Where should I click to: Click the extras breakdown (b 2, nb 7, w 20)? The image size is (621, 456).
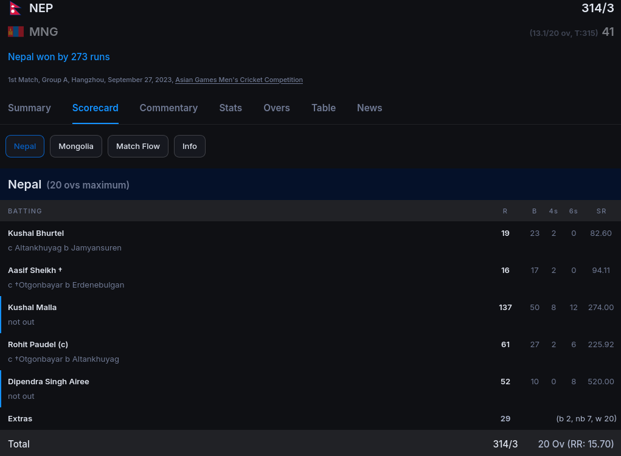click(x=586, y=419)
